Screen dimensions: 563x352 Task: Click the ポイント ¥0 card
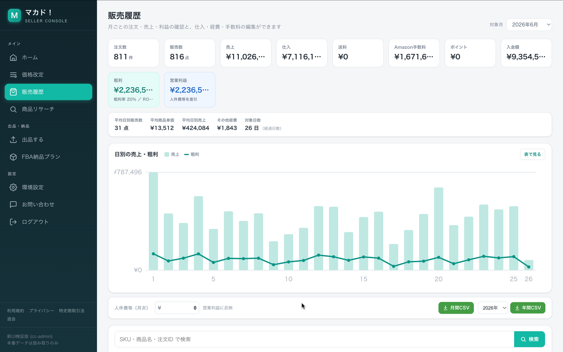tap(470, 53)
